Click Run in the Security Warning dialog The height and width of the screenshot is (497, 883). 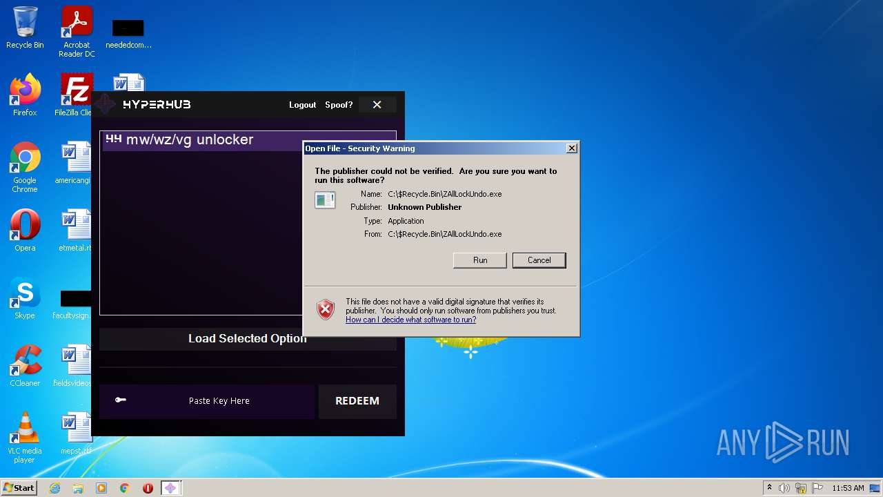pos(480,260)
